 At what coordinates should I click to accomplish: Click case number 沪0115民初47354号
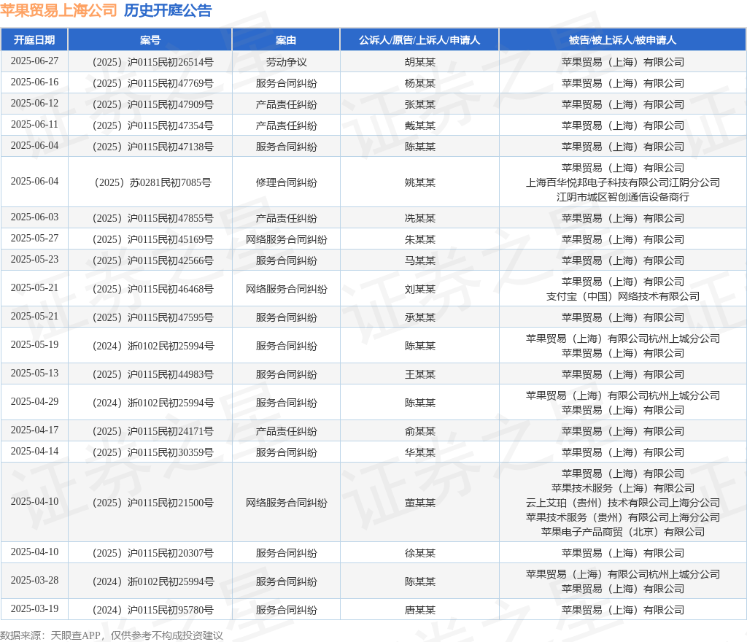point(171,125)
